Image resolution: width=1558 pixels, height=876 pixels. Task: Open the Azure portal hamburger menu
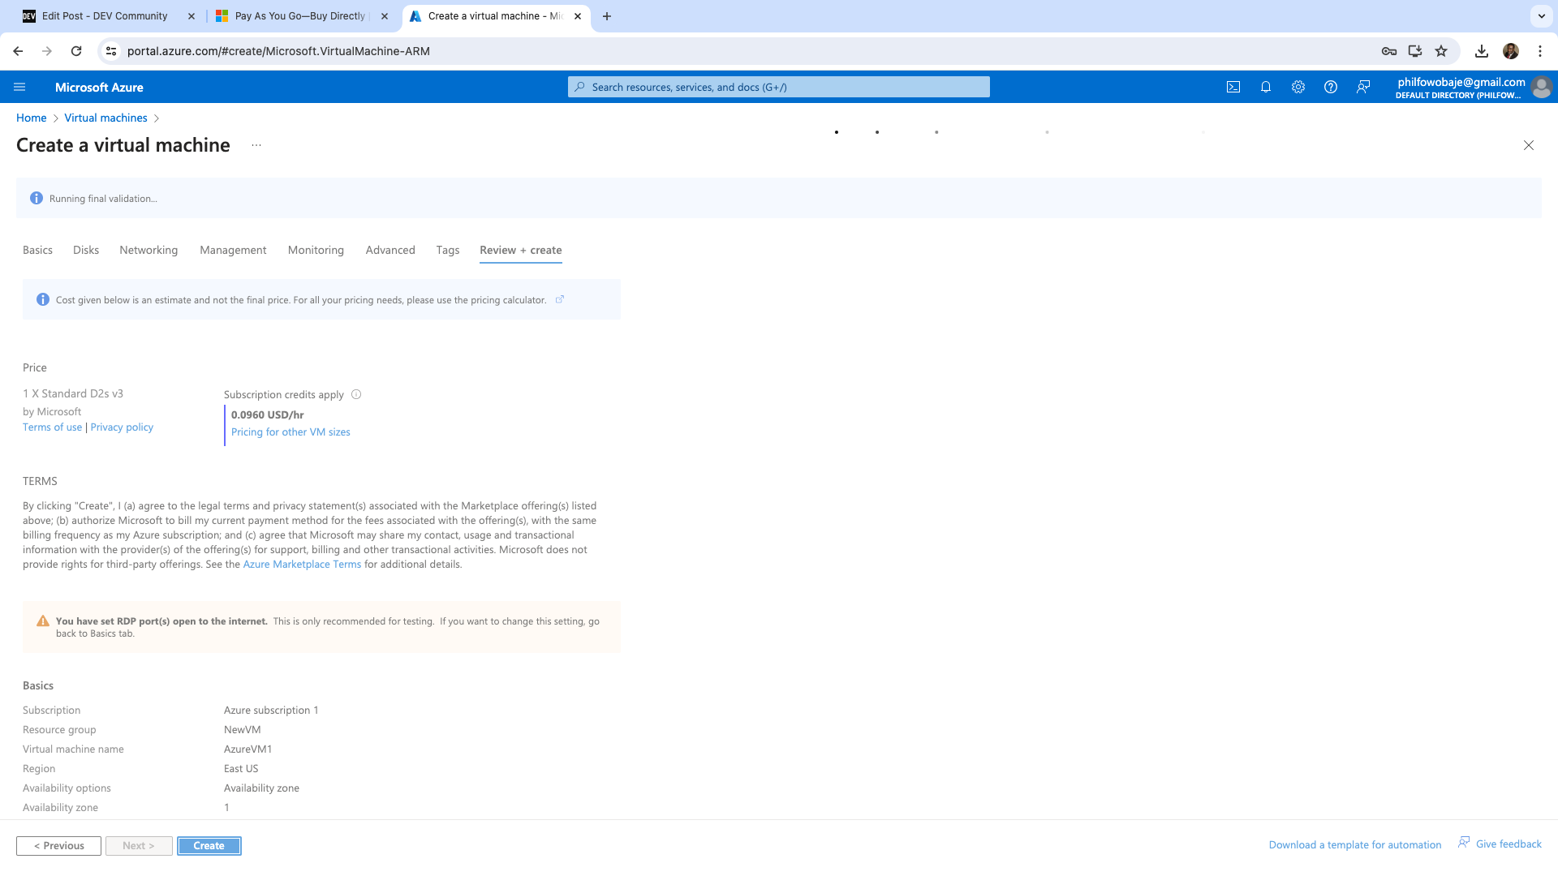coord(19,87)
